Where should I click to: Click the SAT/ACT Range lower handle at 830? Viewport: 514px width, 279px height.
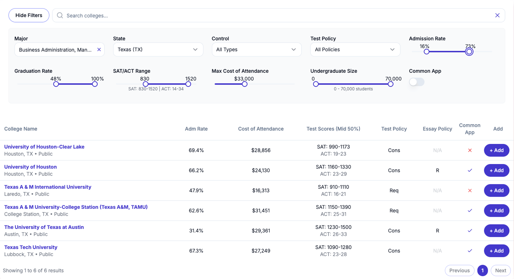tap(145, 84)
